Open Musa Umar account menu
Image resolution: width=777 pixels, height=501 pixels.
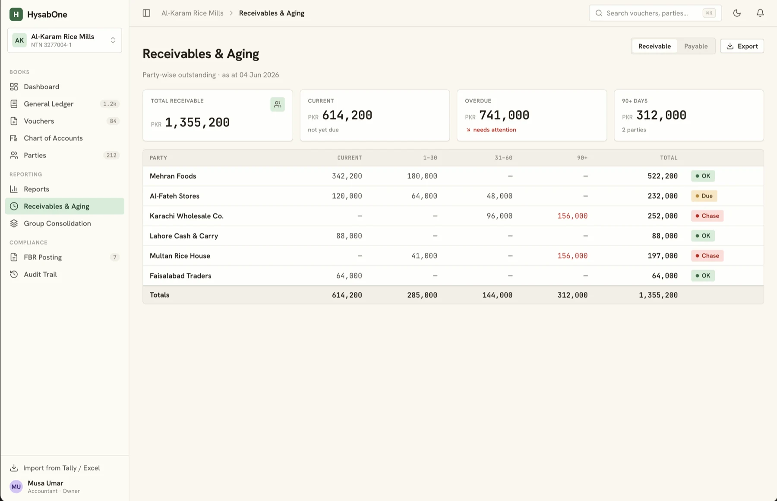45,487
